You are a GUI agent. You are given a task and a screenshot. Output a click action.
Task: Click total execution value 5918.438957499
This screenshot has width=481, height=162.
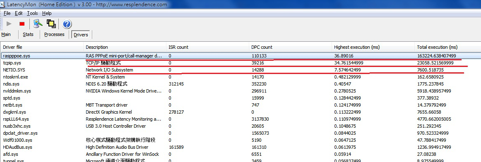tap(434, 91)
